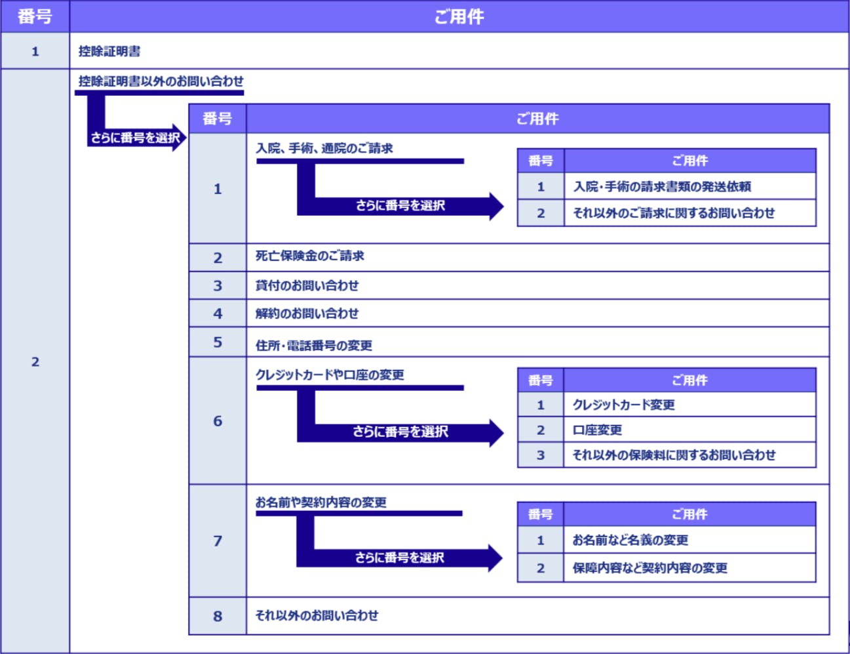Screen dimensions: 850x654
Task: Select 住所・電話番号の変更
Action: pos(313,345)
